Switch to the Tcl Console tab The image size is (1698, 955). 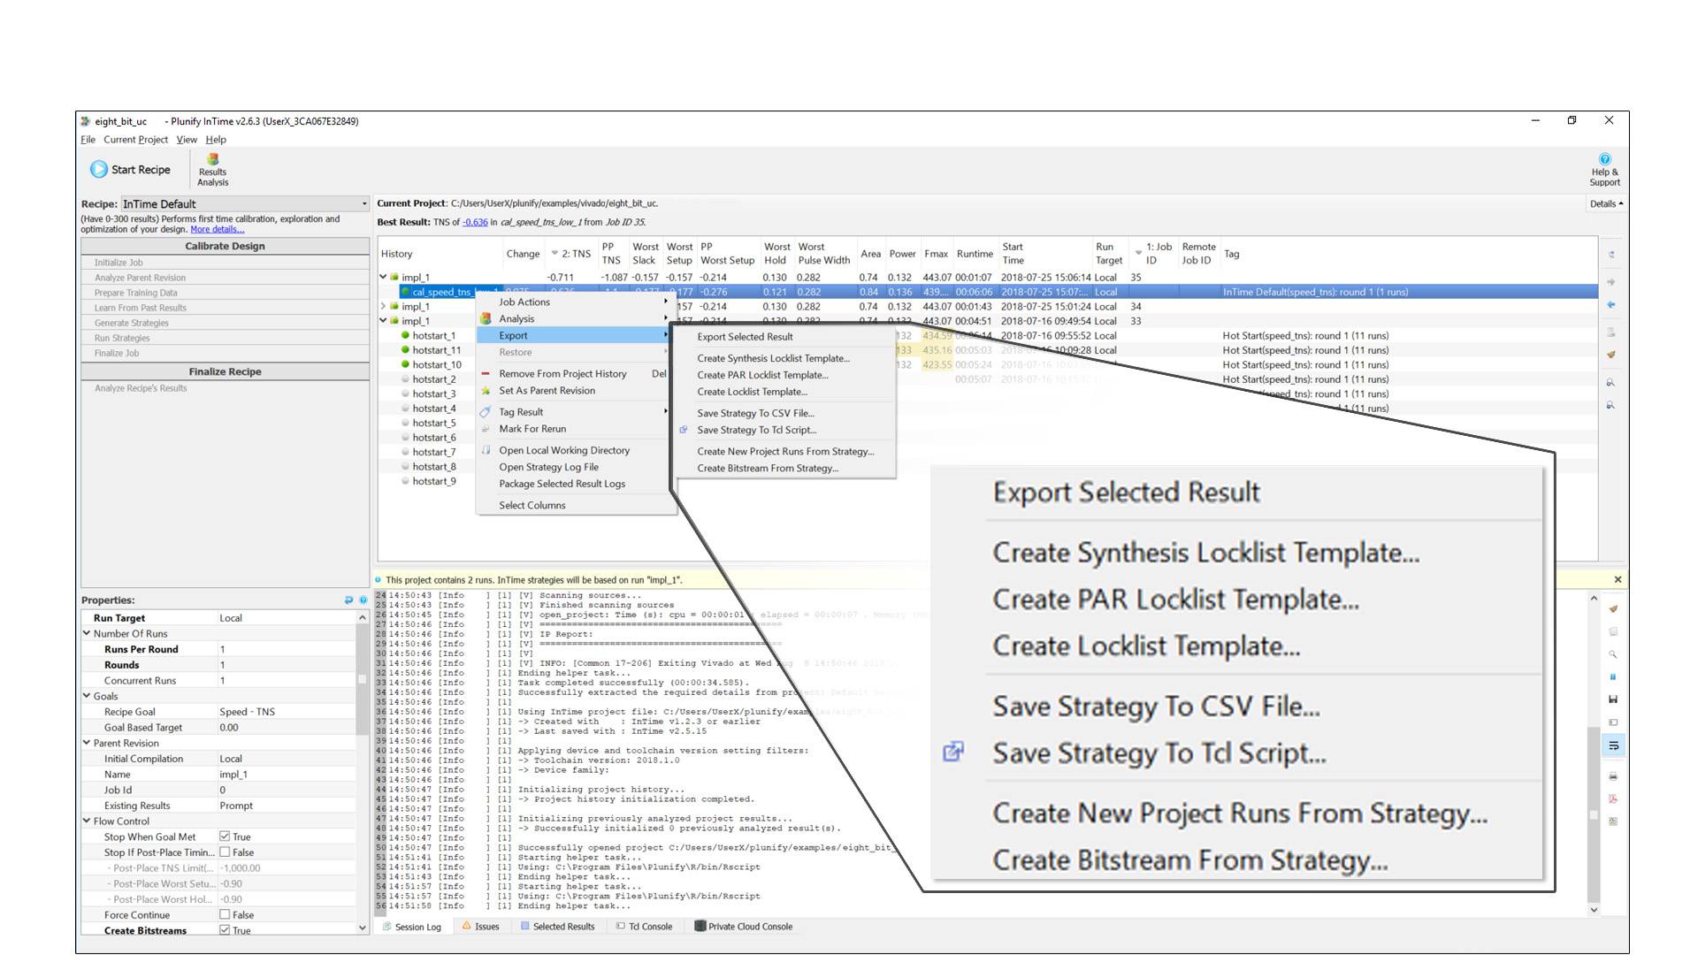click(x=644, y=927)
